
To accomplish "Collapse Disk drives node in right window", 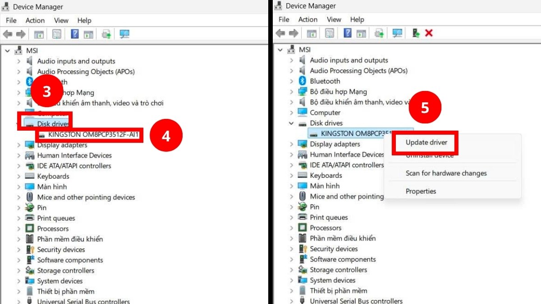I will pyautogui.click(x=291, y=123).
